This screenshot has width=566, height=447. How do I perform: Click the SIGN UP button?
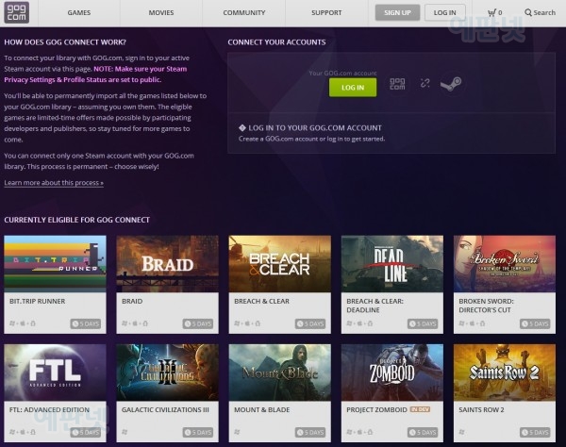tap(397, 12)
